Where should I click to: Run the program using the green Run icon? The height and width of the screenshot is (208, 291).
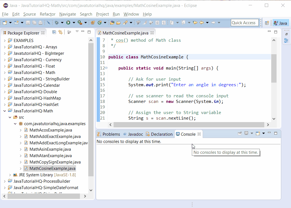point(68,23)
